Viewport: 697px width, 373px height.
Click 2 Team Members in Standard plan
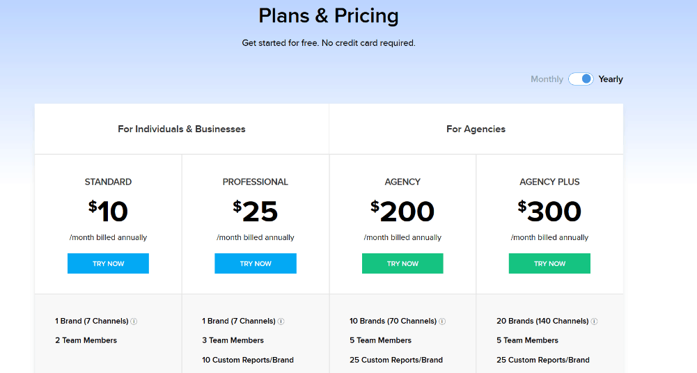pos(86,340)
